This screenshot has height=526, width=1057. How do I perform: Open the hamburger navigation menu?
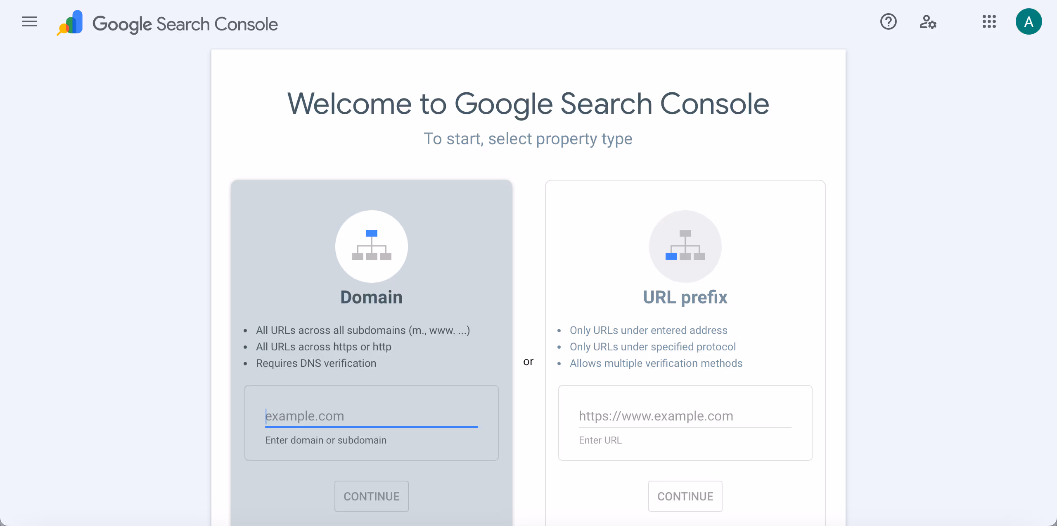[30, 21]
